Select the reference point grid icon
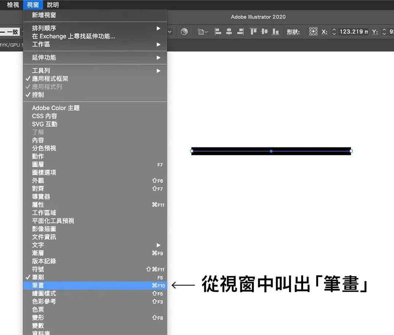The height and width of the screenshot is (335, 394). [313, 32]
